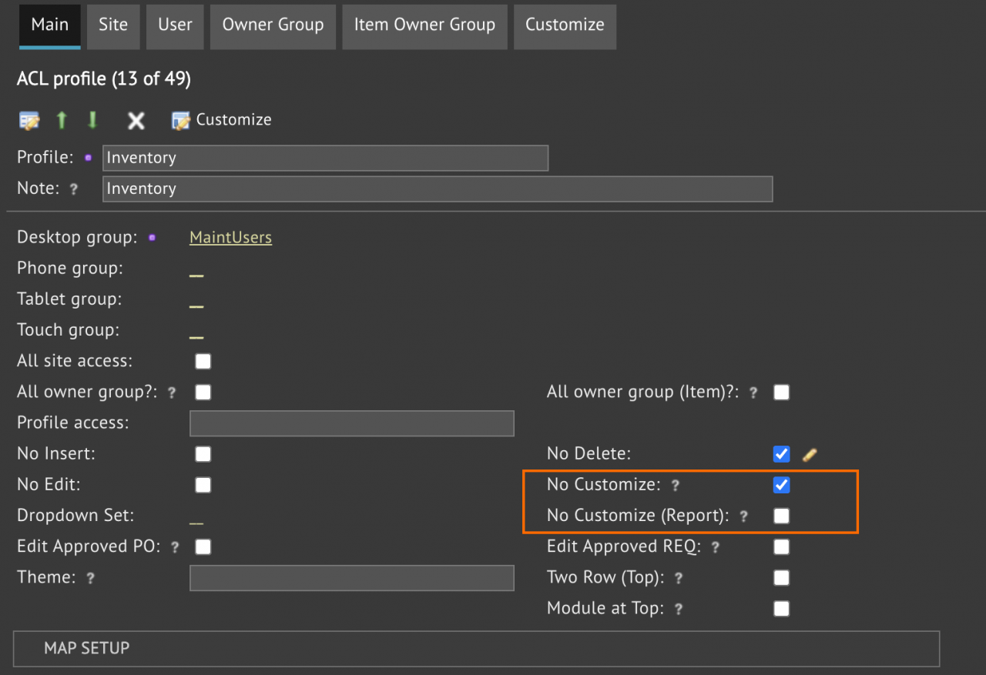The height and width of the screenshot is (675, 986).
Task: Check the Module at Top checkbox
Action: 782,609
